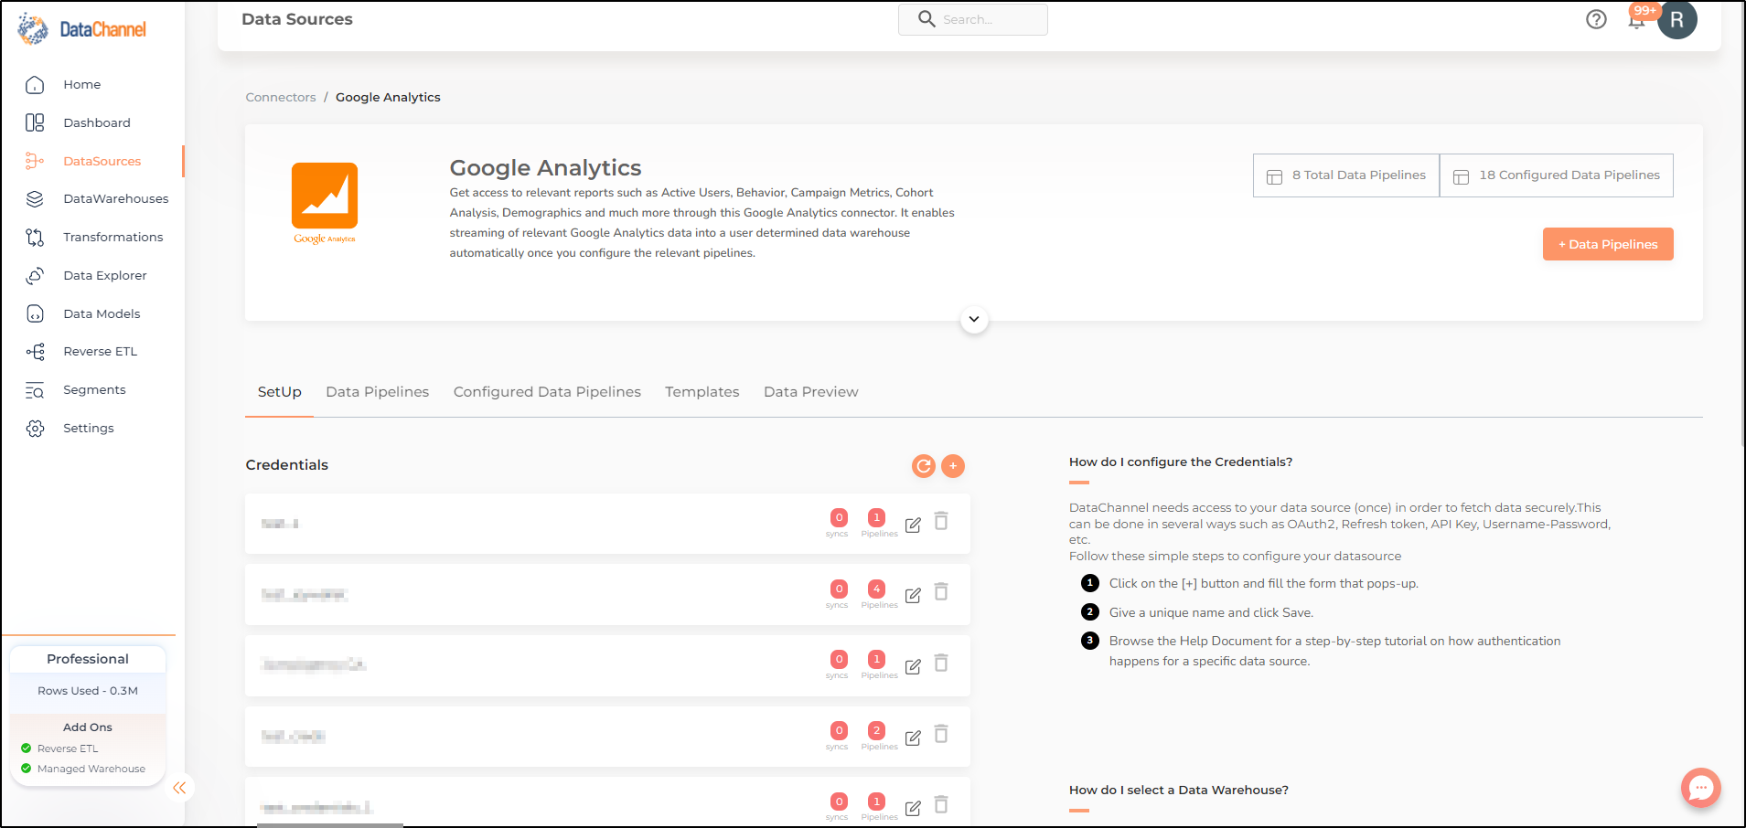Delete the credential with 4 pipelines

tap(941, 592)
